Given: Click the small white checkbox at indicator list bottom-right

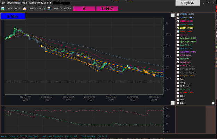Looking at the screenshot, I should click(x=213, y=103).
